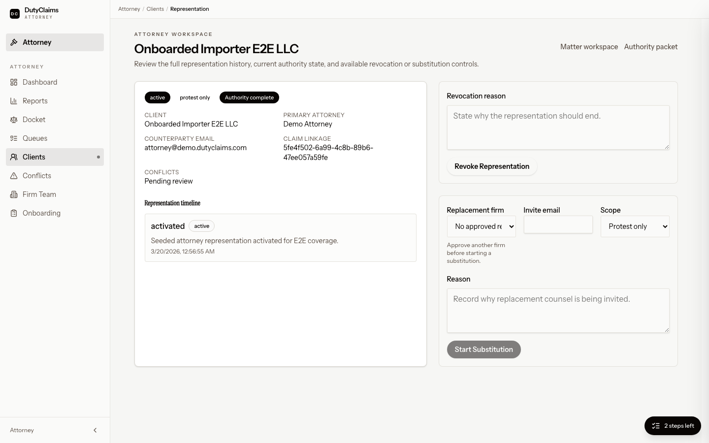709x443 pixels.
Task: Click the claim linkage ID 5fe4f502-6a99
Action: [328, 153]
